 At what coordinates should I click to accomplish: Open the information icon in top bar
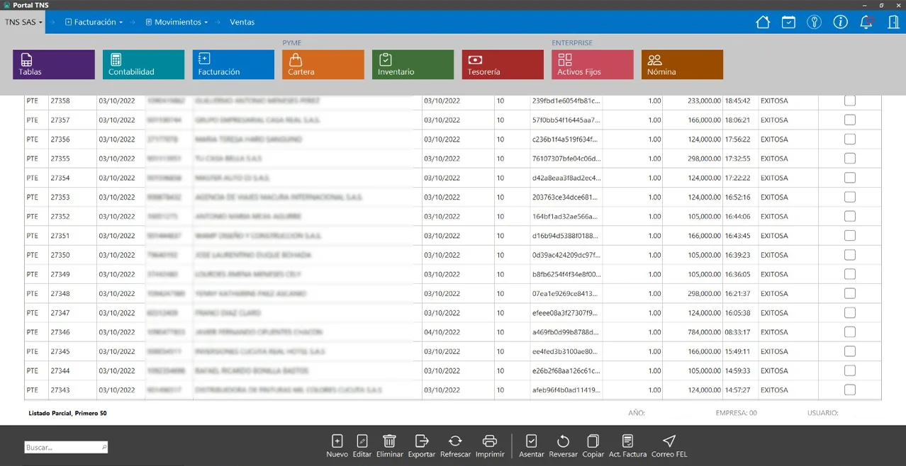point(840,22)
